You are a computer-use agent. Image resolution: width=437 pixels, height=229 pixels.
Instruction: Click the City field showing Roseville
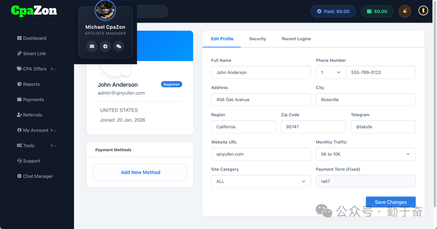(x=366, y=100)
